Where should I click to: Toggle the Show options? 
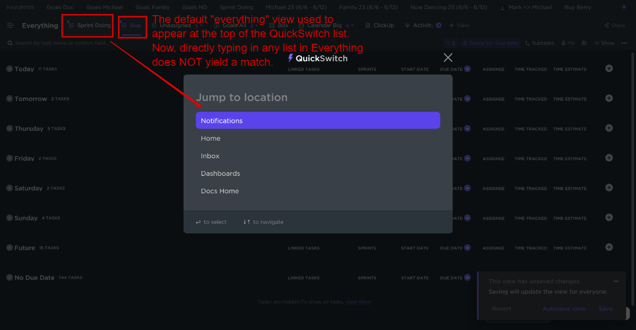pos(605,43)
